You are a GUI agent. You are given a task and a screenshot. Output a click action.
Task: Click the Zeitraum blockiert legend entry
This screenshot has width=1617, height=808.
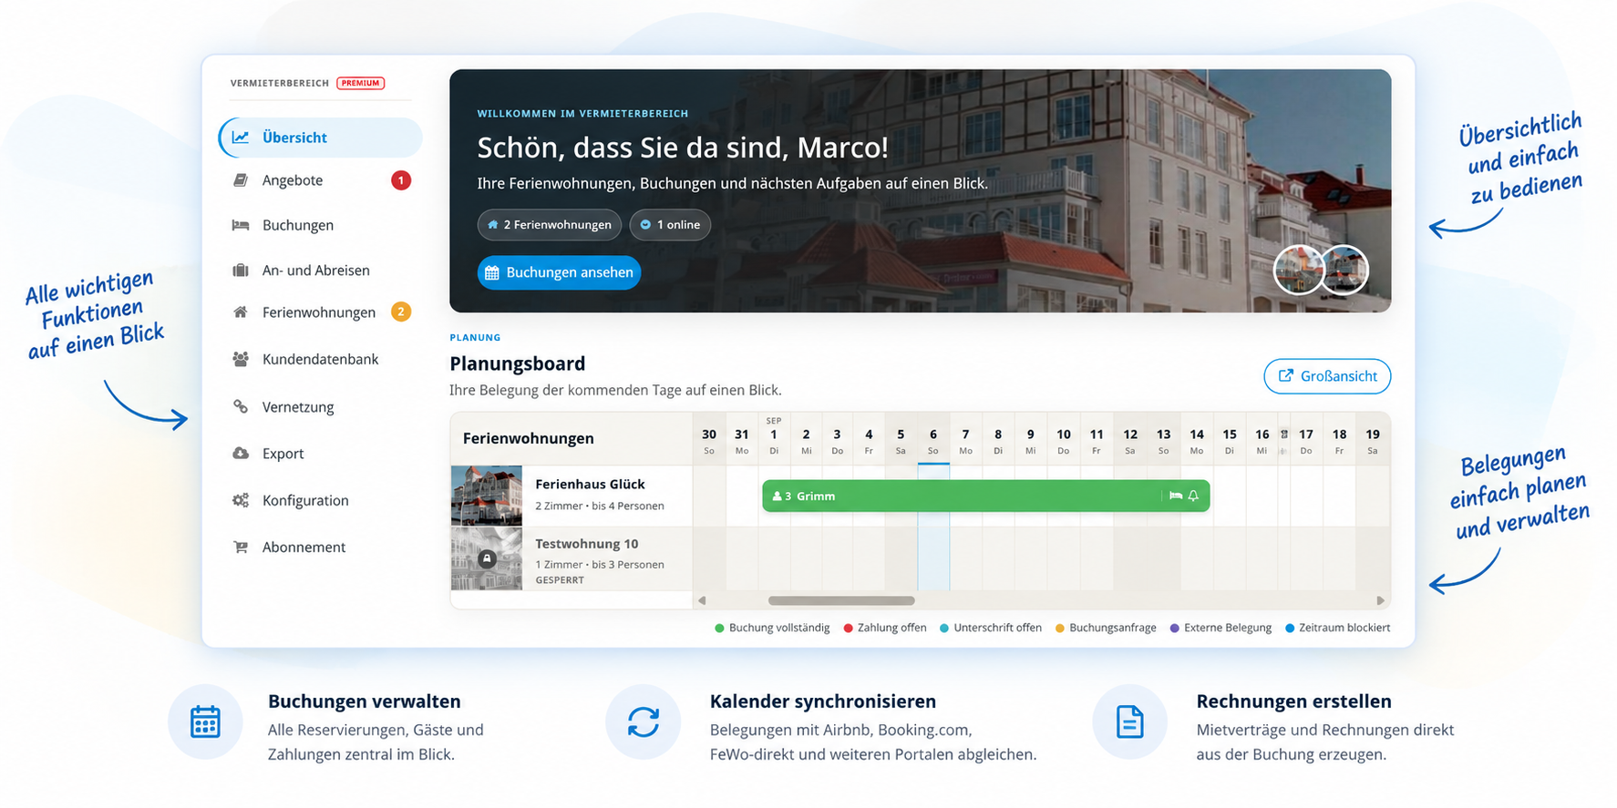point(1338,628)
